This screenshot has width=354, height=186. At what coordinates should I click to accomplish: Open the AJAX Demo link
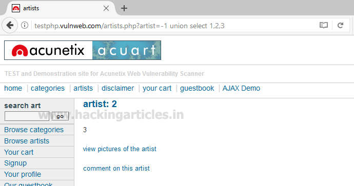(x=241, y=88)
